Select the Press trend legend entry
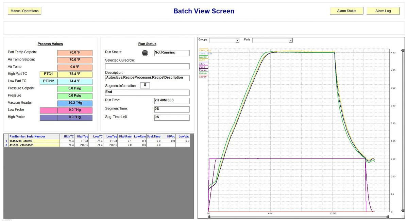408x221 pixels. point(203,70)
